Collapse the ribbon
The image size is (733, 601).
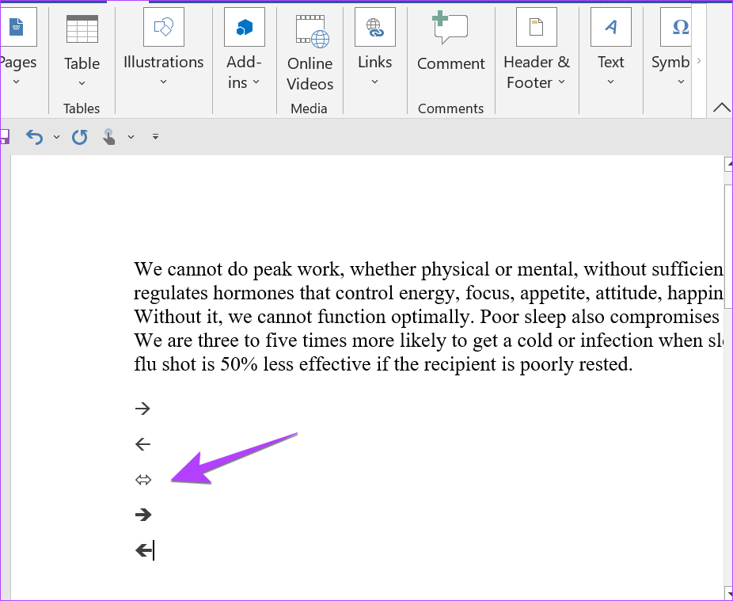(721, 108)
